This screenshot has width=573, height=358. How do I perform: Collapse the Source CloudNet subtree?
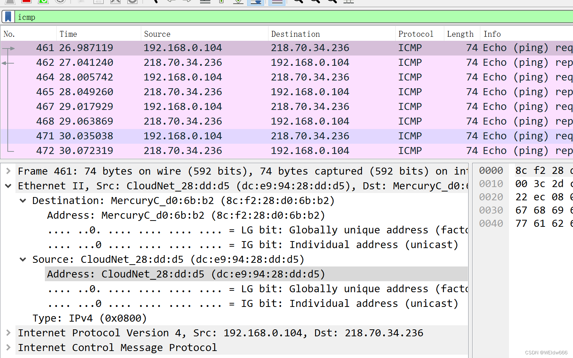(23, 259)
